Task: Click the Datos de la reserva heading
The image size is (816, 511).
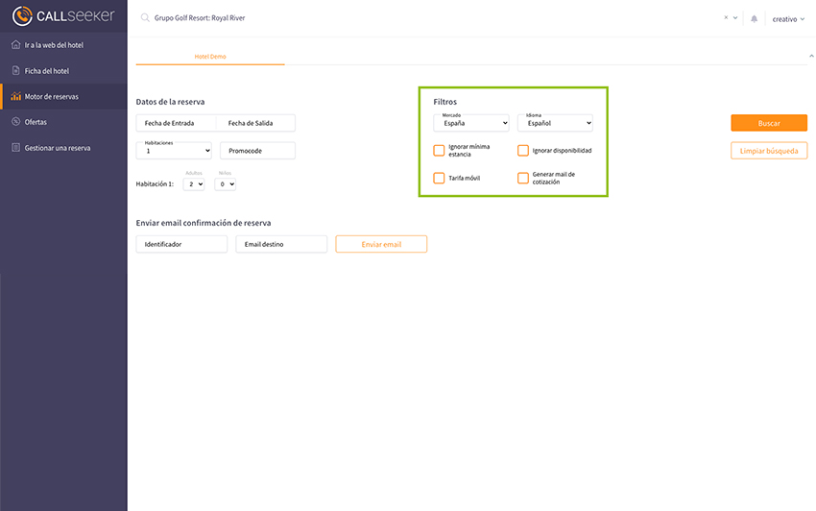Action: (x=170, y=102)
